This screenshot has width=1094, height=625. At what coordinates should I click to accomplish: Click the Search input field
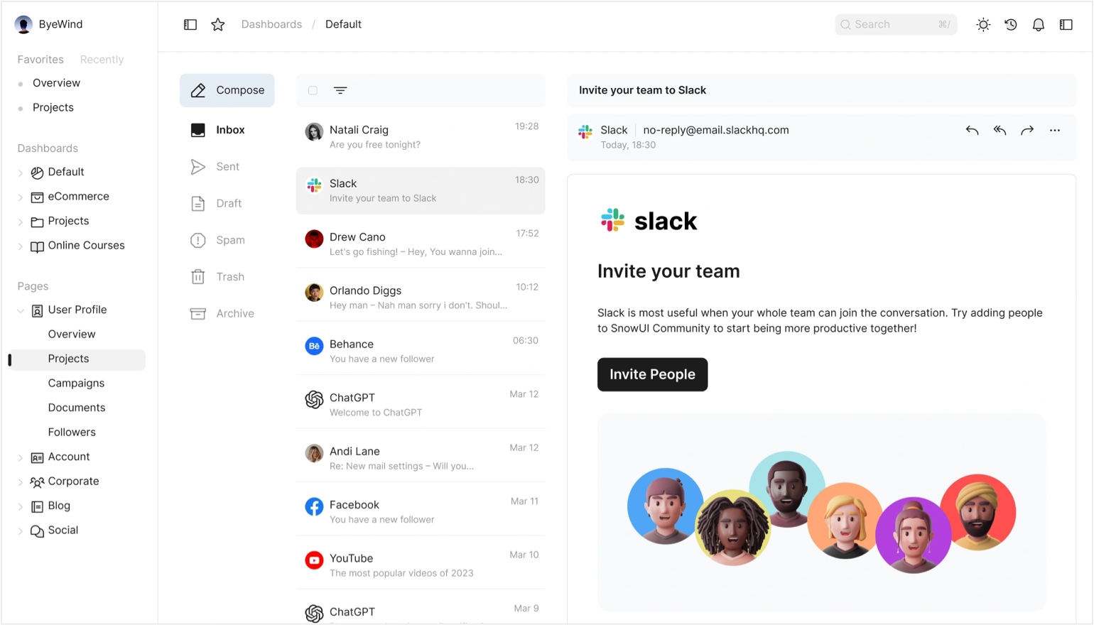(x=896, y=24)
